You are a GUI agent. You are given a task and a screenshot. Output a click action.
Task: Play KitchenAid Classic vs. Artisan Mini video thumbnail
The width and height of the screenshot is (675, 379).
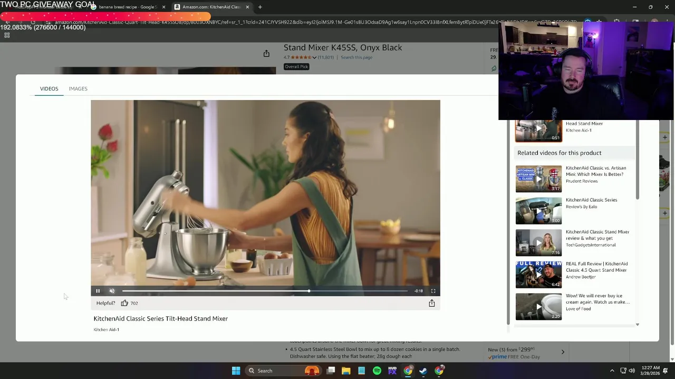point(538,178)
